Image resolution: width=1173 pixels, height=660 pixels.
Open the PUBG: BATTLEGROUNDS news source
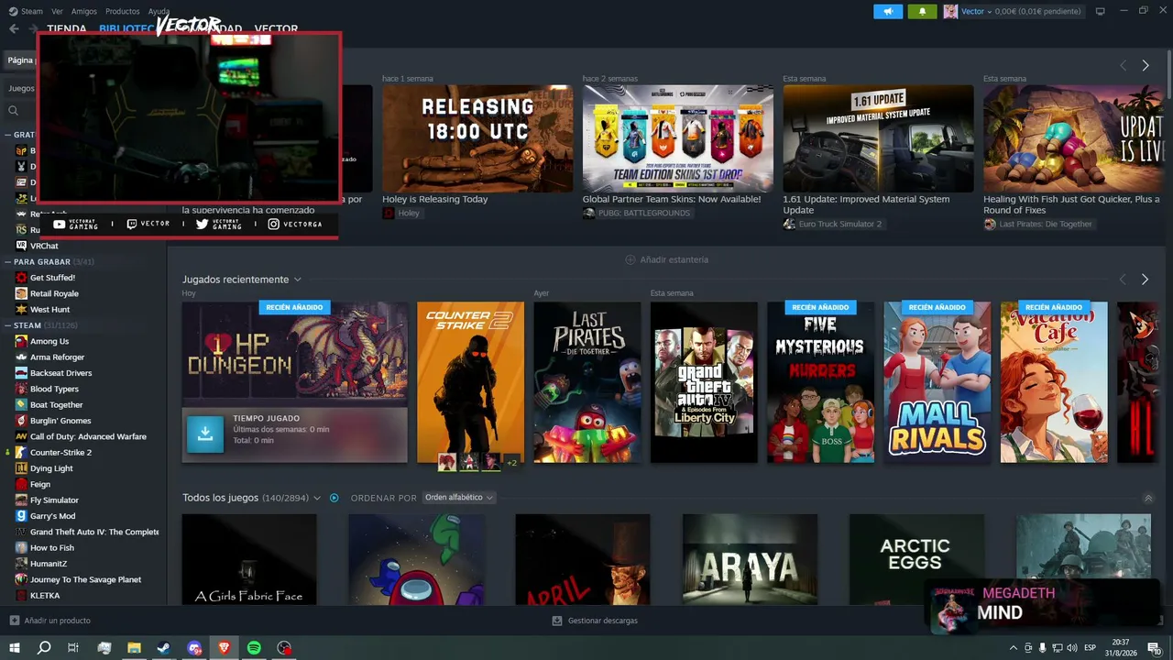pyautogui.click(x=645, y=214)
